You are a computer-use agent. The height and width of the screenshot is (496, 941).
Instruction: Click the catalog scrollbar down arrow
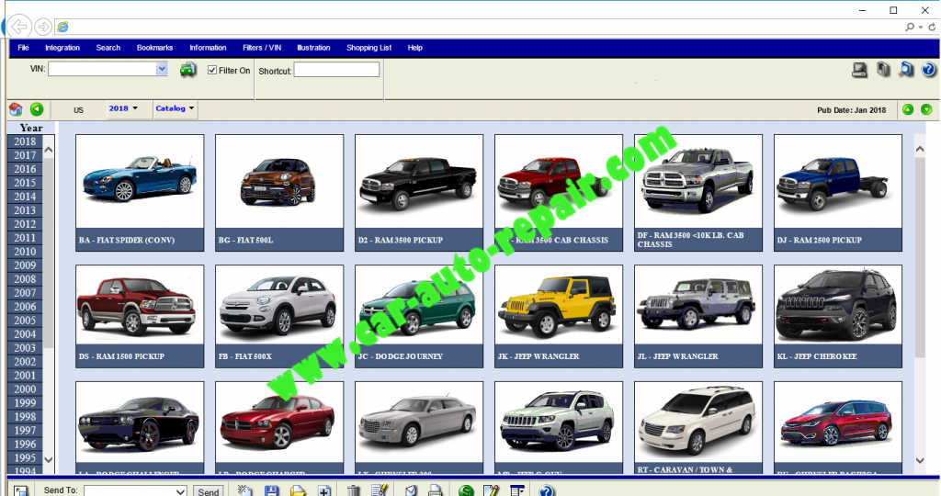pos(919,460)
